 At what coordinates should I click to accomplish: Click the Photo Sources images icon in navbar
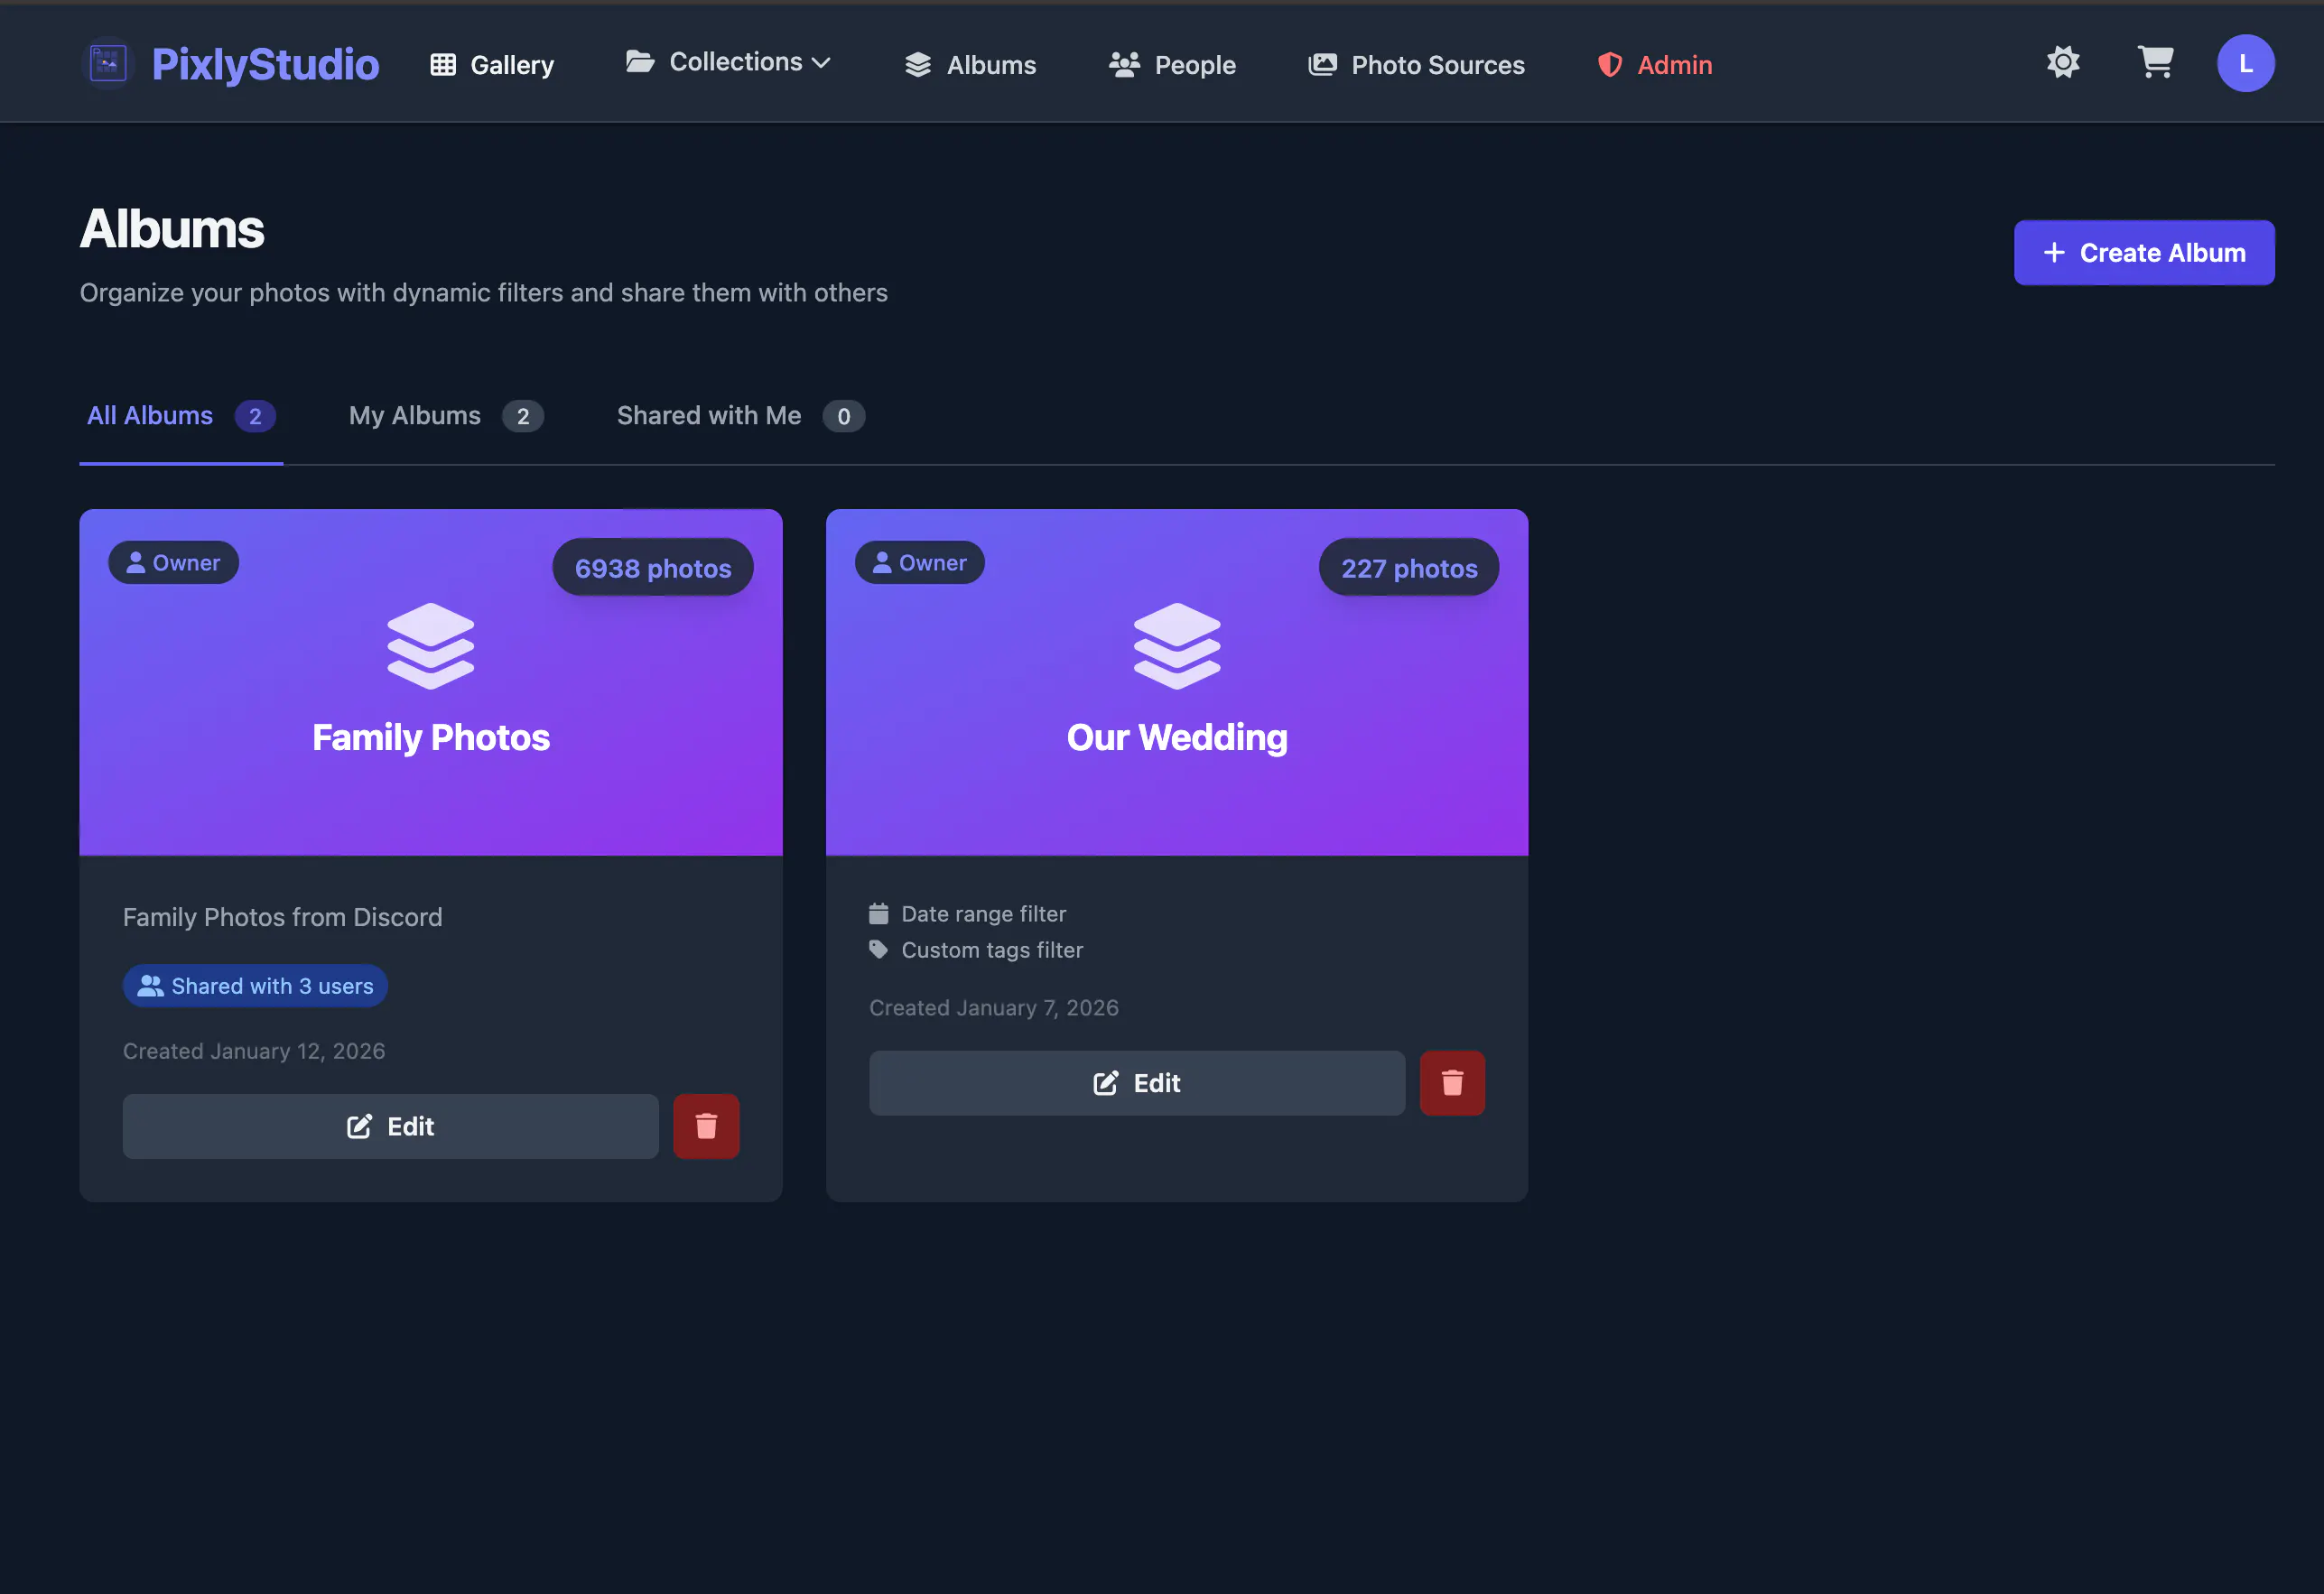tap(1322, 65)
